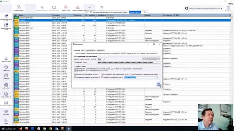Select row 'Загрузка-1543'
Image resolution: width=234 pixels, height=131 pixels.
[122, 36]
